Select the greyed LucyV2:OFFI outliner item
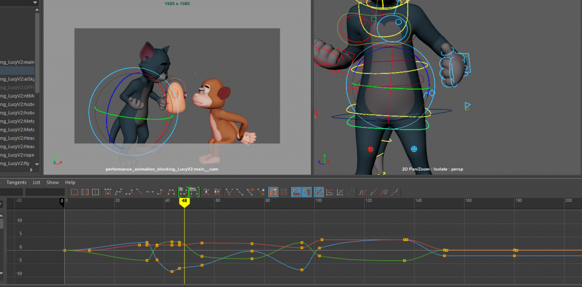The height and width of the screenshot is (287, 582). point(17,87)
